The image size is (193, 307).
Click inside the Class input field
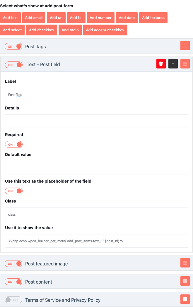96,214
